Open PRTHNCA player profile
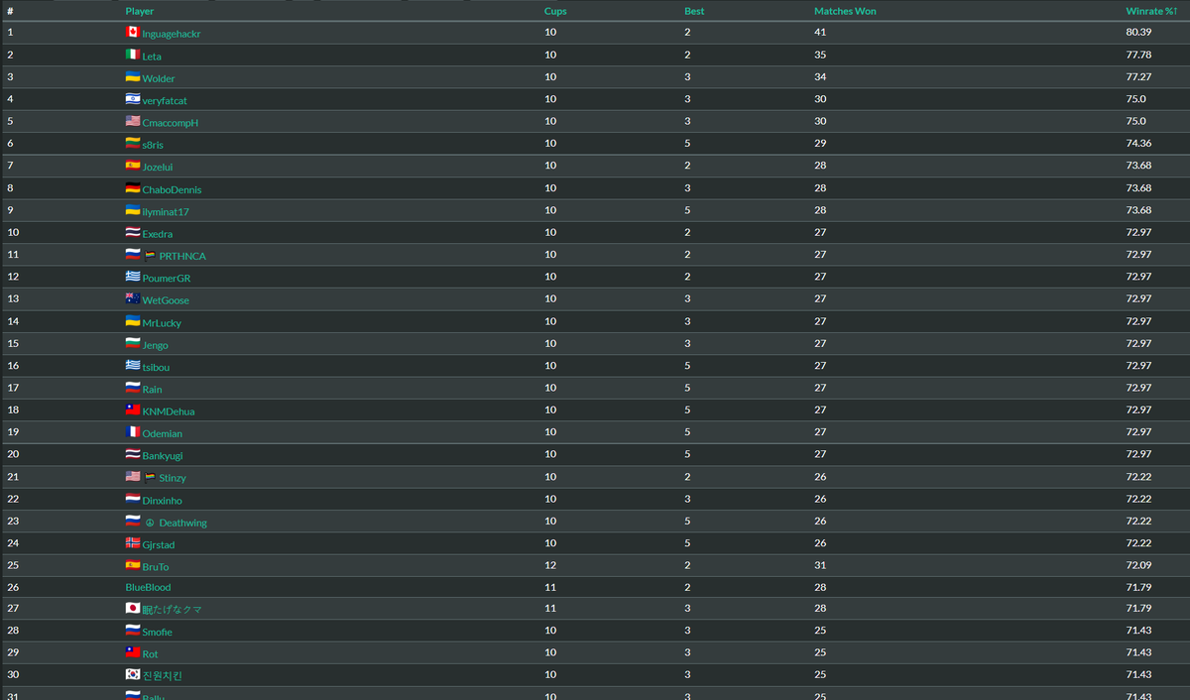The image size is (1190, 700). point(182,256)
